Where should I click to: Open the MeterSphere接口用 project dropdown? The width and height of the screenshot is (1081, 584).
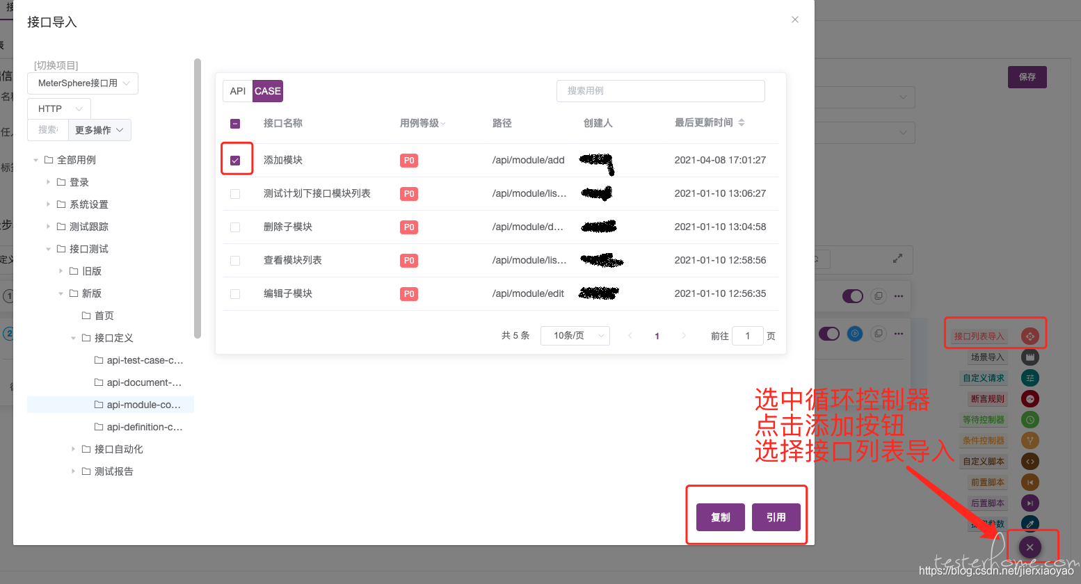click(x=83, y=83)
